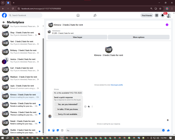Click the Facebook logo icon

point(4,15)
